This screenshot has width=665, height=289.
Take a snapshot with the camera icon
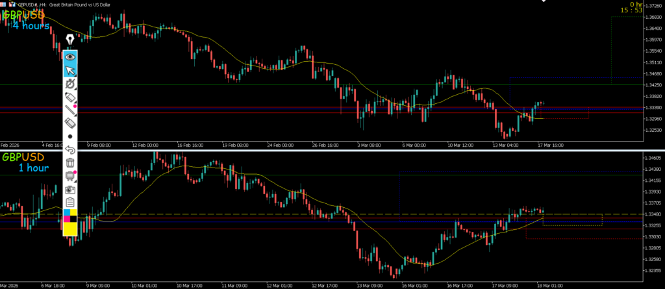pos(70,190)
